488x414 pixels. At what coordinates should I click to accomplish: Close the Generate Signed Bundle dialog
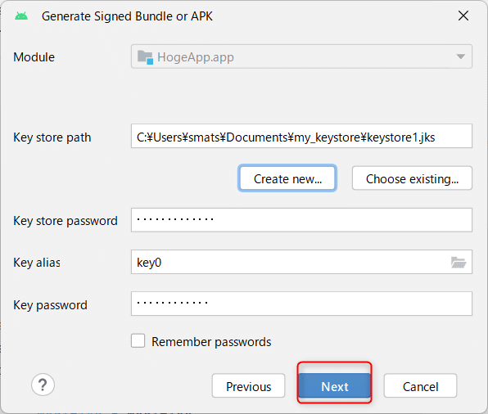(463, 16)
